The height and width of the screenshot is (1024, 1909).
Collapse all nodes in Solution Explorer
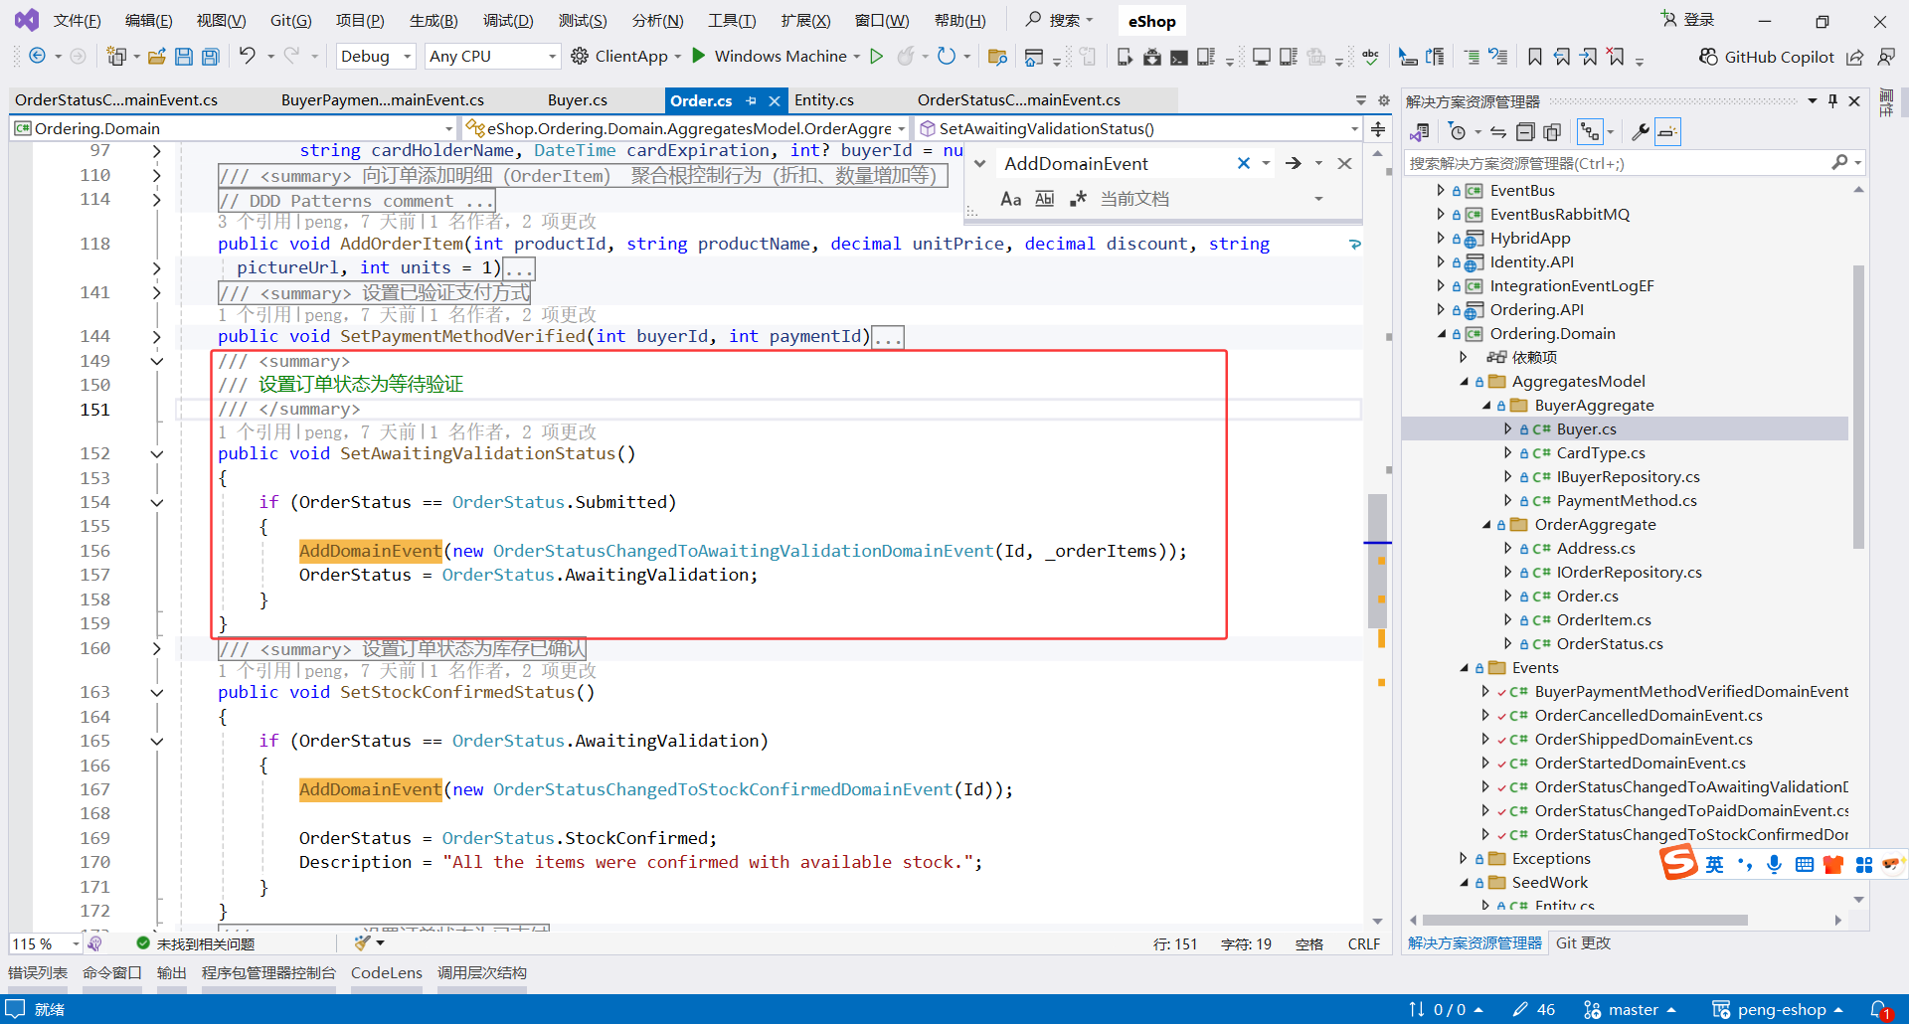click(1525, 131)
